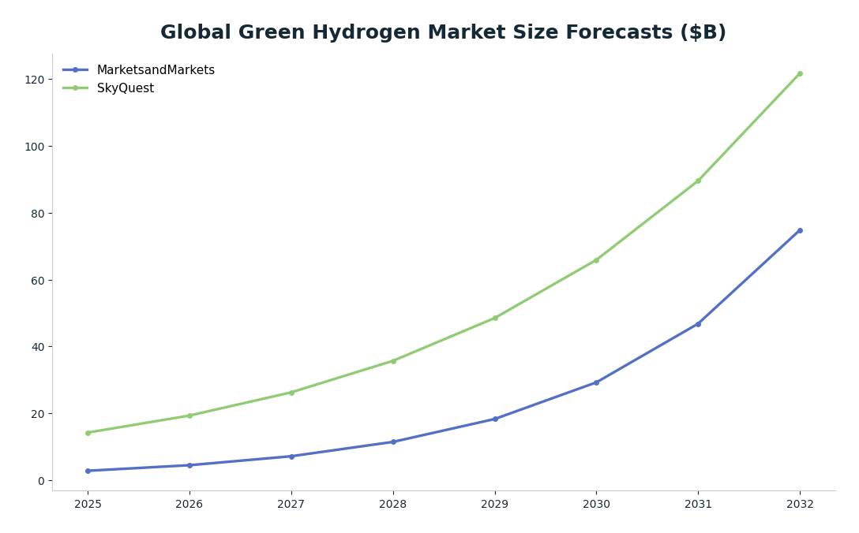Image resolution: width=859 pixels, height=533 pixels.
Task: Click y-axis label 80
Action: [x=38, y=214]
